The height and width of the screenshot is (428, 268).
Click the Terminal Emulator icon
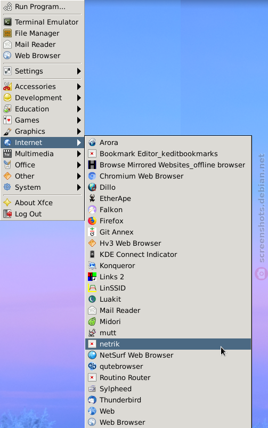coord(7,22)
